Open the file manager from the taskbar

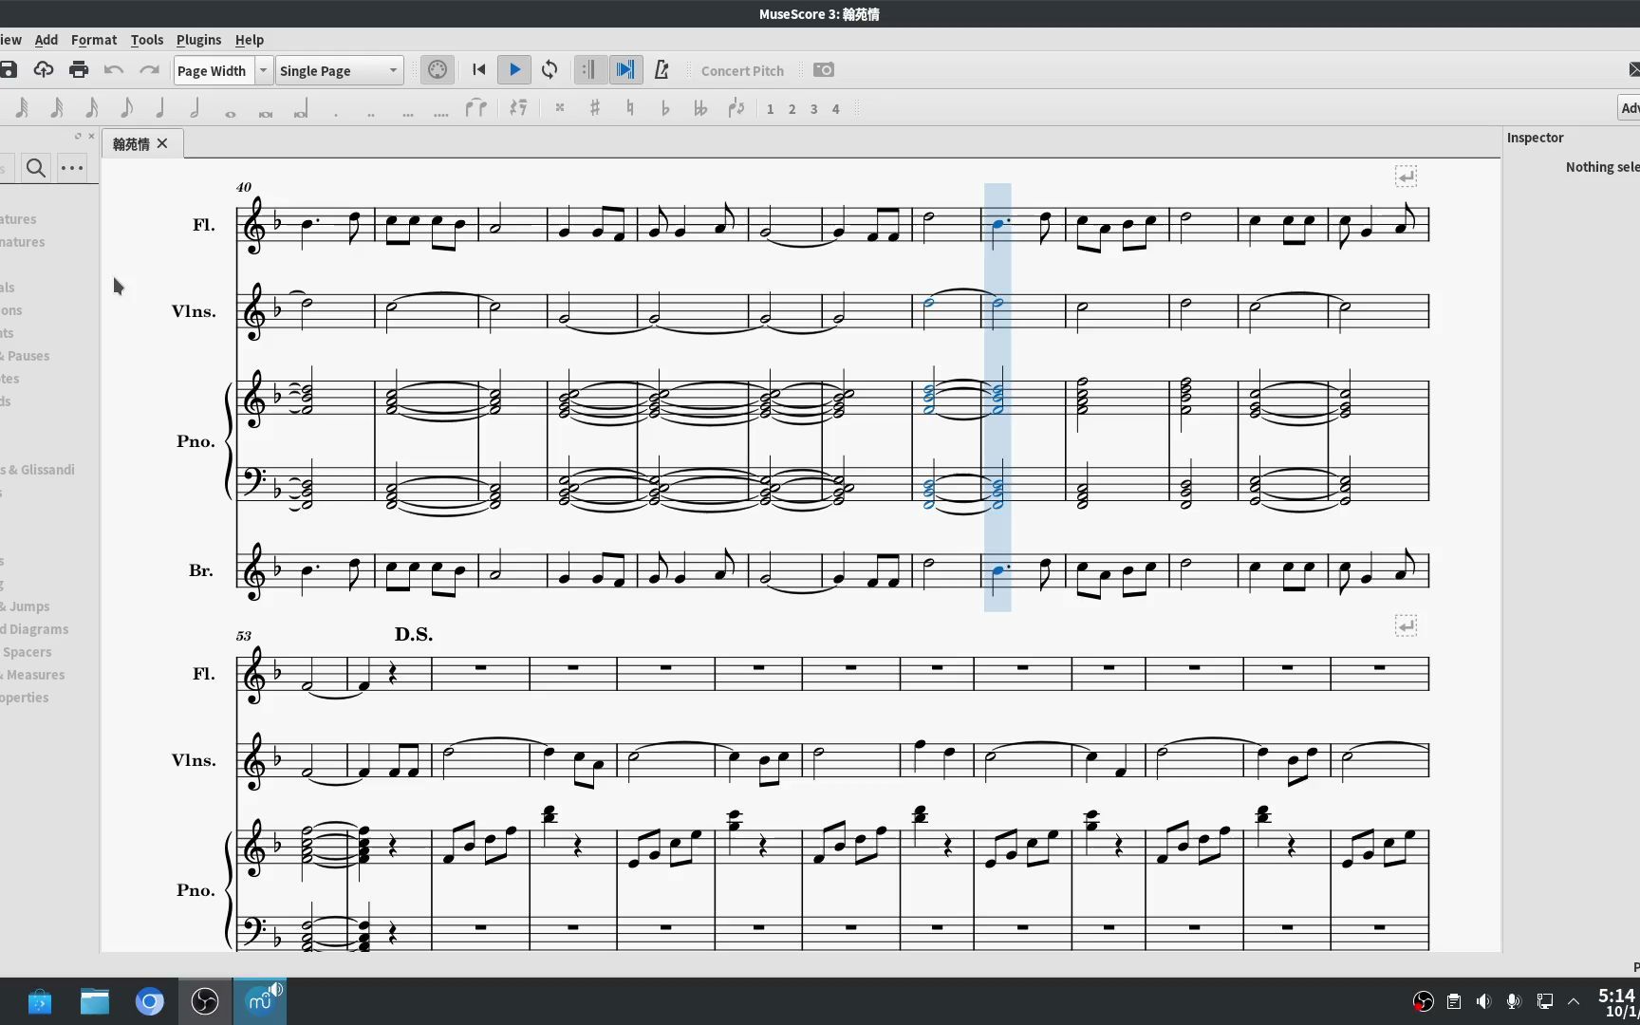point(95,1001)
